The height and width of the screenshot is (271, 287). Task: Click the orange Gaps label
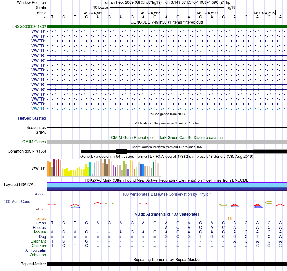[x=41, y=218]
